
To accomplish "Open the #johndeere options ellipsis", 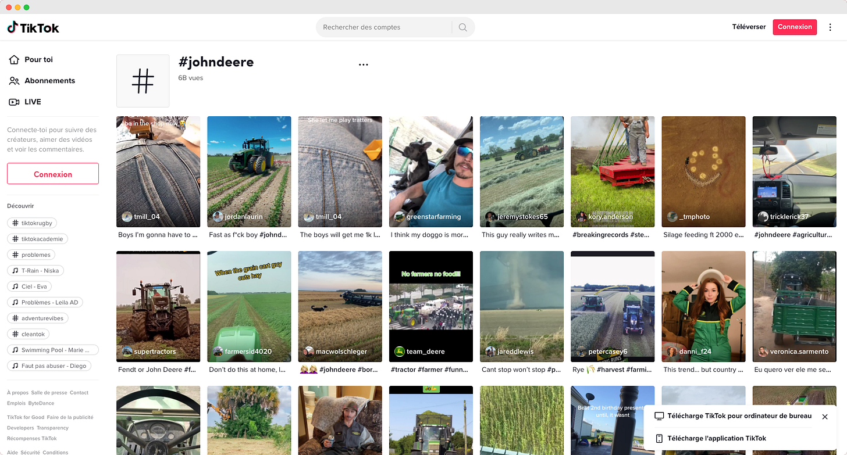I will pos(364,65).
